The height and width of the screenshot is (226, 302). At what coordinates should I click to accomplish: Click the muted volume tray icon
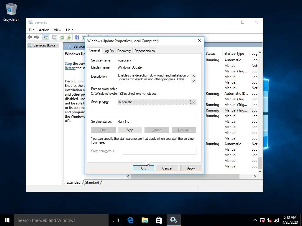tap(269, 220)
